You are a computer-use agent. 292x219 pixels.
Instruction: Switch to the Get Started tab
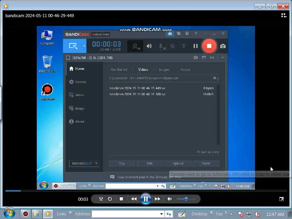point(119,70)
